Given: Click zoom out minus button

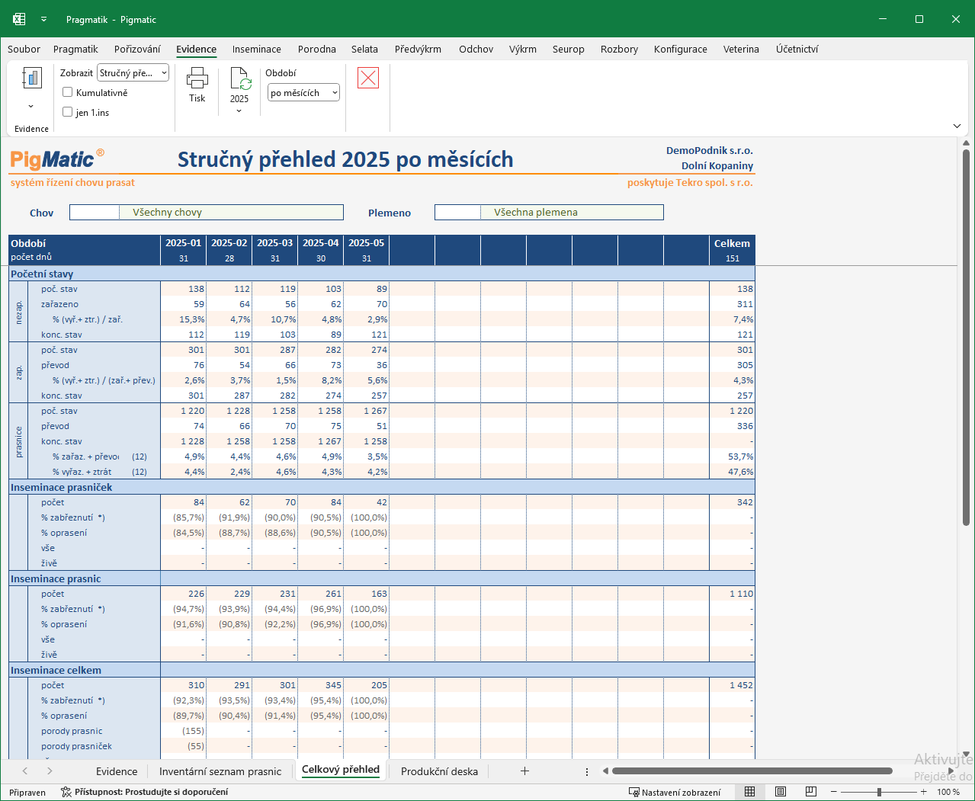Looking at the screenshot, I should pos(832,792).
